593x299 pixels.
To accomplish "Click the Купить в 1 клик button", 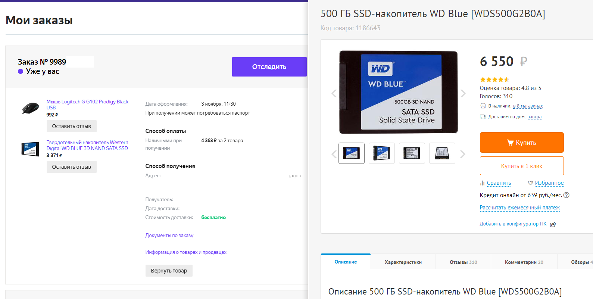I will pos(522,166).
